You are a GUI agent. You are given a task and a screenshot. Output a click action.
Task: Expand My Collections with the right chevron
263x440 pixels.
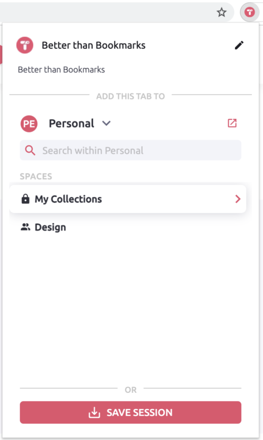pos(237,199)
